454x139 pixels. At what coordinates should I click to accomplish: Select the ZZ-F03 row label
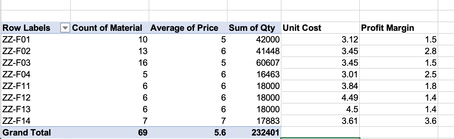tap(16, 63)
